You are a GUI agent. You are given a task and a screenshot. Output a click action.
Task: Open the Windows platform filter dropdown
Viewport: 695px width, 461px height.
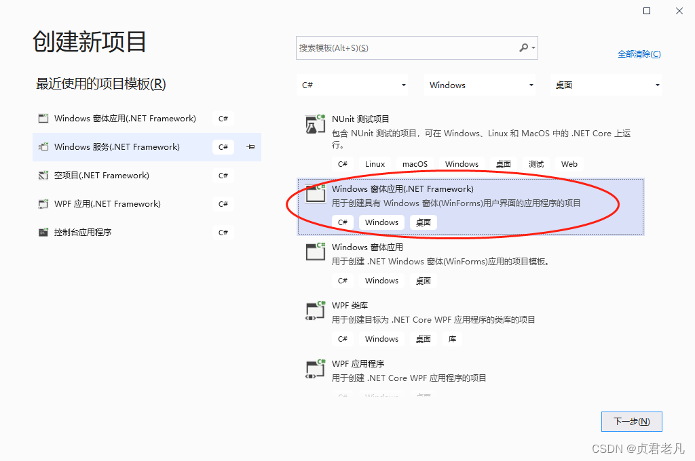[x=480, y=85]
